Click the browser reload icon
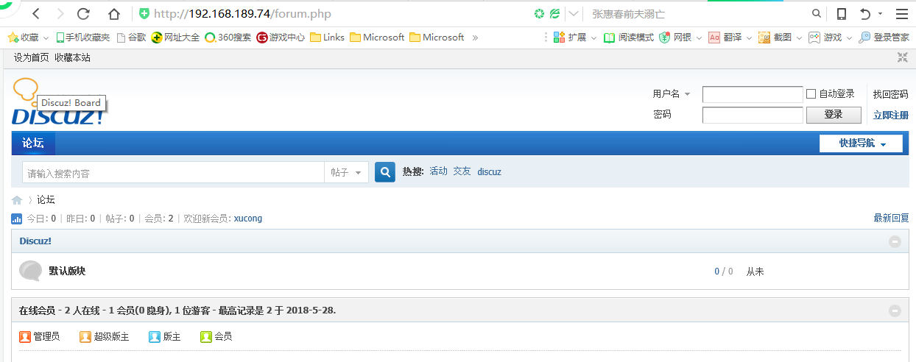 (x=83, y=13)
